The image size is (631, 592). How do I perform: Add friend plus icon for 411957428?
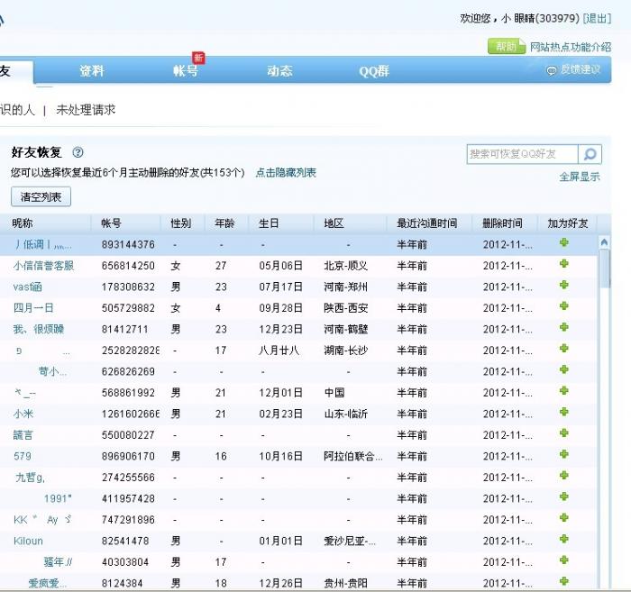pyautogui.click(x=563, y=496)
